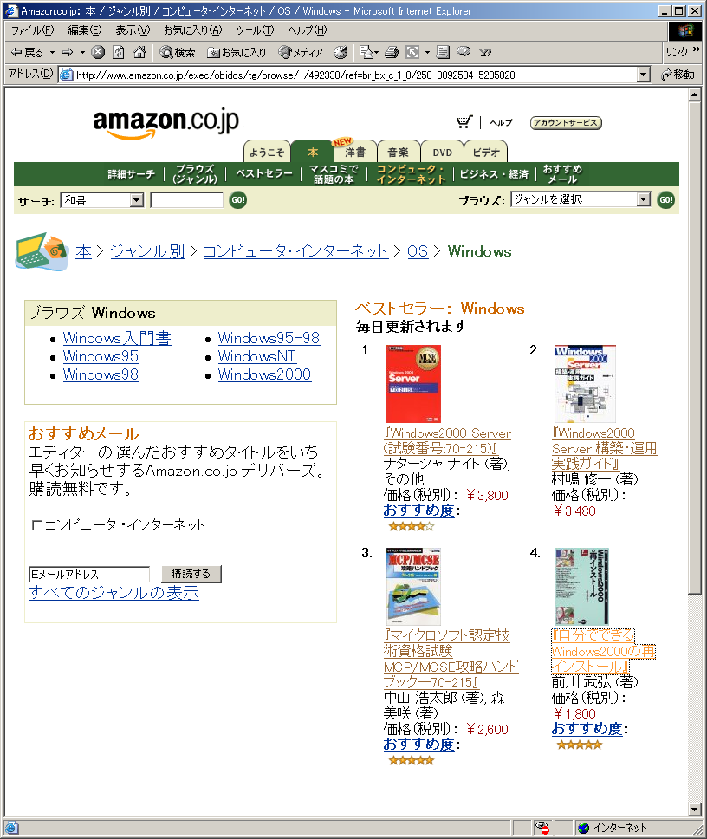Click the green GO button next to ブラウズ dropdown
Viewport: 707px width, 839px height.
[x=665, y=200]
